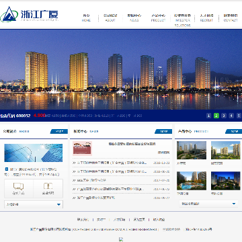The image size is (242, 242).
Task: Open the dropdown below the product thumbnails
Action: tap(208, 204)
